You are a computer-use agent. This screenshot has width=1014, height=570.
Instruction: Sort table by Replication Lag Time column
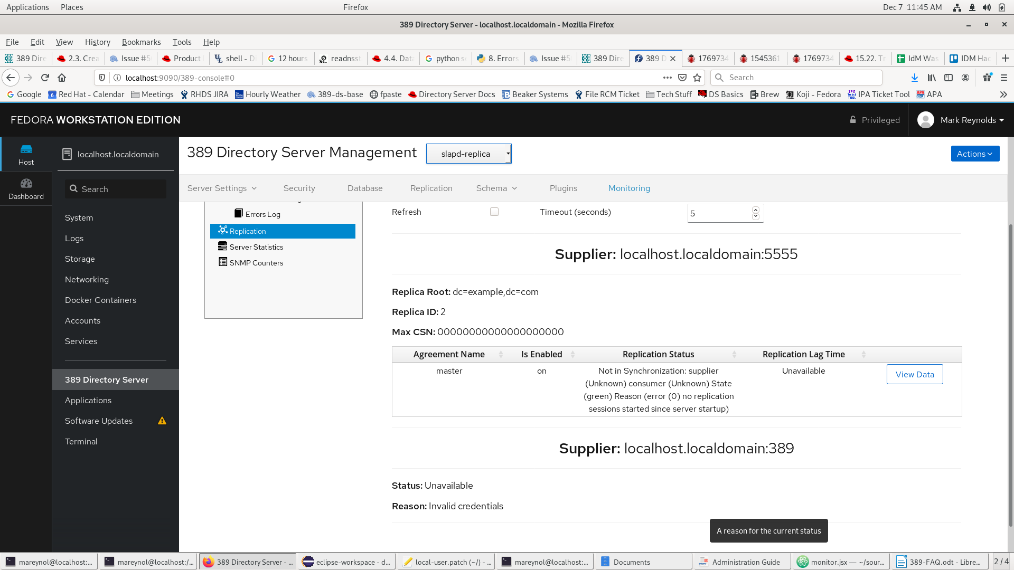[804, 354]
